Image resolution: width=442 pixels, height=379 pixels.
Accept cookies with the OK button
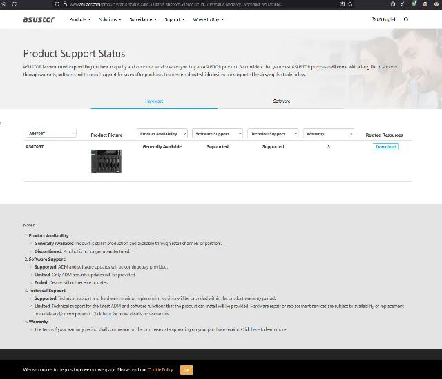click(186, 370)
